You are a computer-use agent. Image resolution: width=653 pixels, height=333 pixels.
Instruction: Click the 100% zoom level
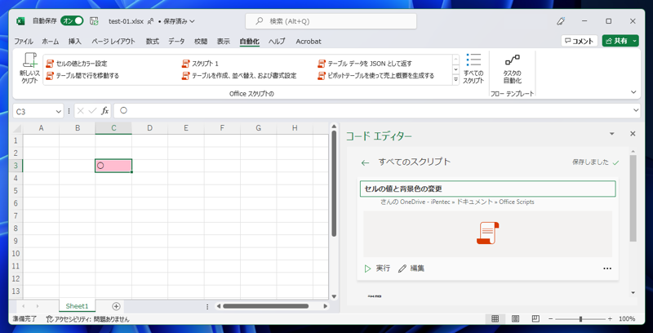627,319
